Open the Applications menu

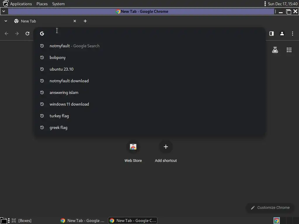[21, 4]
